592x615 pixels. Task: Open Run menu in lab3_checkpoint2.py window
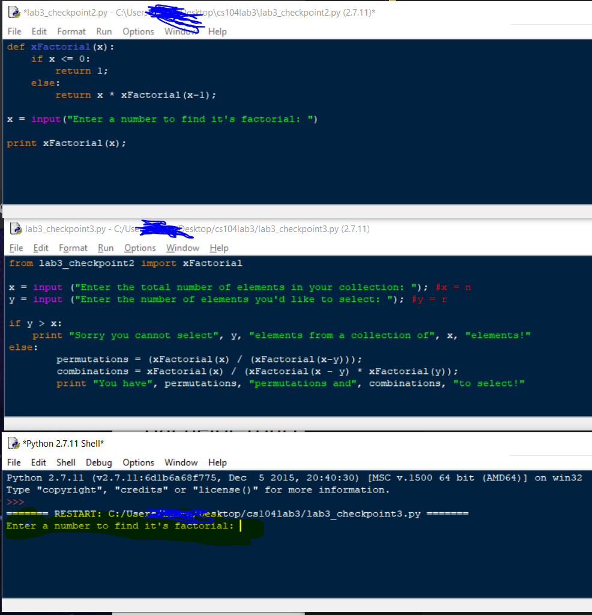[104, 31]
